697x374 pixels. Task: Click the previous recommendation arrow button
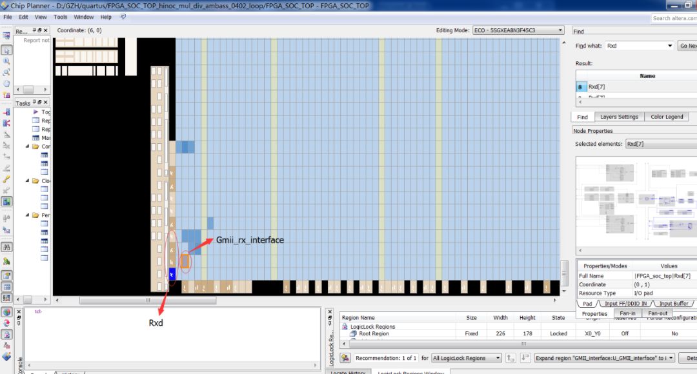[510, 358]
